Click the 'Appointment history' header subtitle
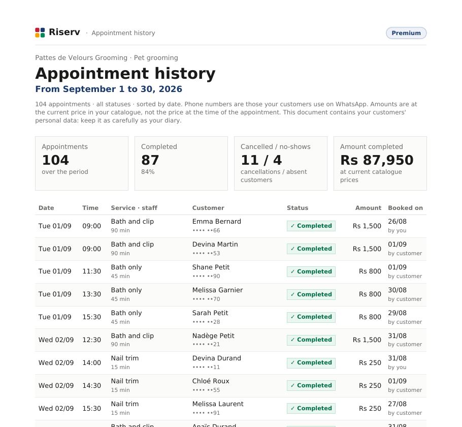Image resolution: width=462 pixels, height=427 pixels. pyautogui.click(x=123, y=33)
